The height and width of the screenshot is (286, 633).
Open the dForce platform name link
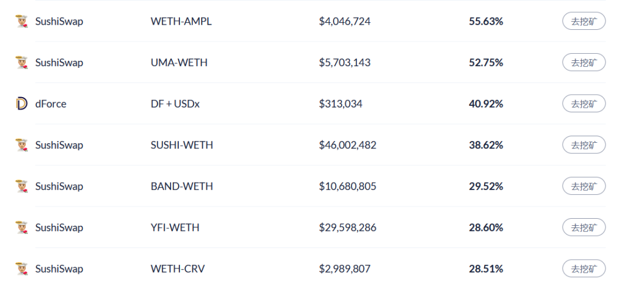[51, 104]
